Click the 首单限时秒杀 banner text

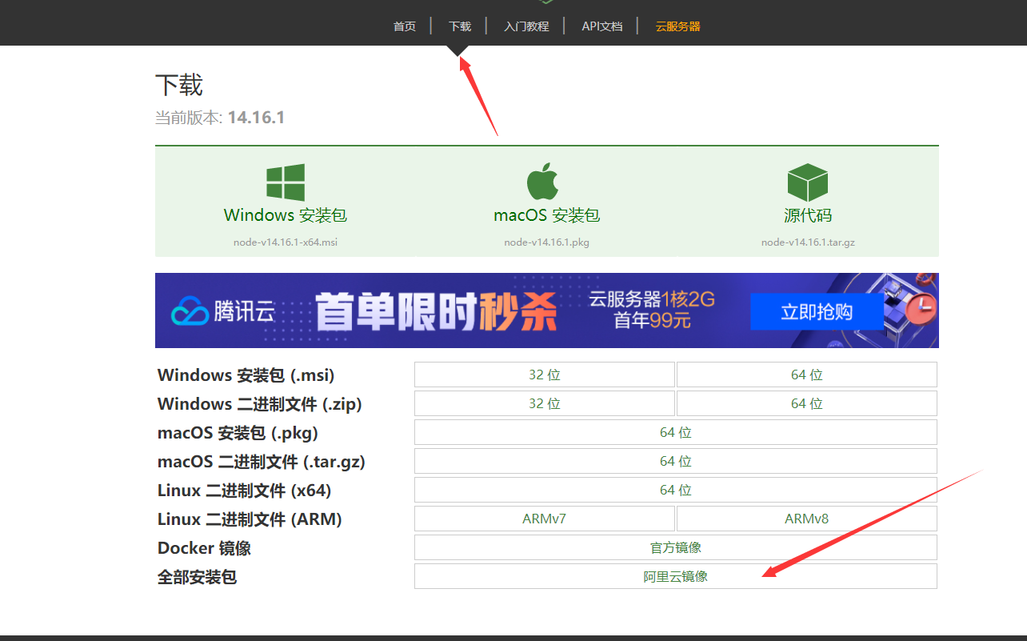(x=435, y=311)
